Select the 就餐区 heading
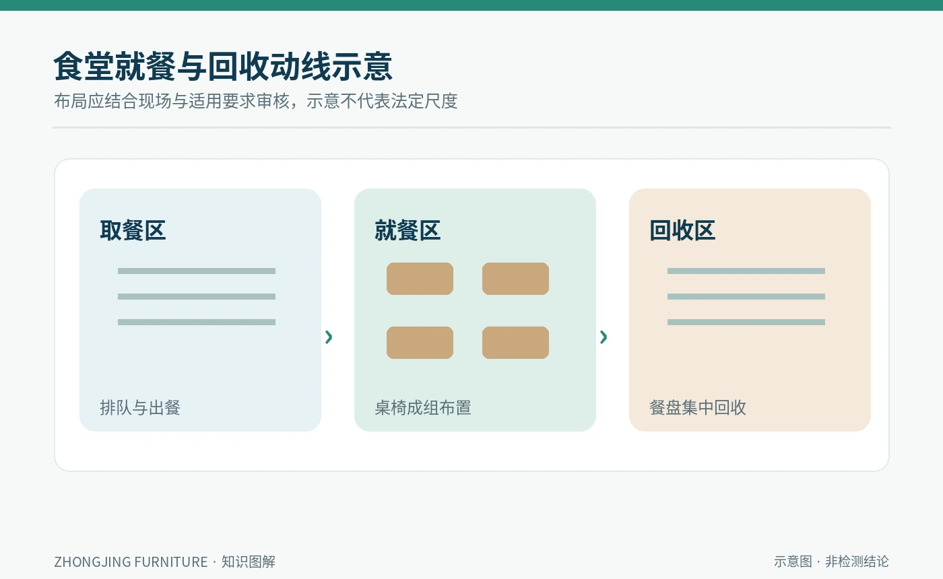This screenshot has height=579, width=943. [x=408, y=230]
